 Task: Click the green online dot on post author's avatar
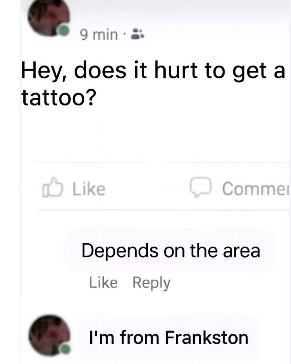(x=64, y=30)
